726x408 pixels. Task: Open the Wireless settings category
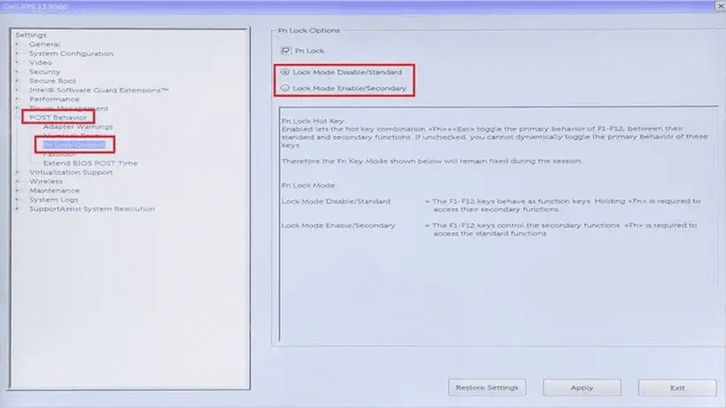tap(45, 182)
